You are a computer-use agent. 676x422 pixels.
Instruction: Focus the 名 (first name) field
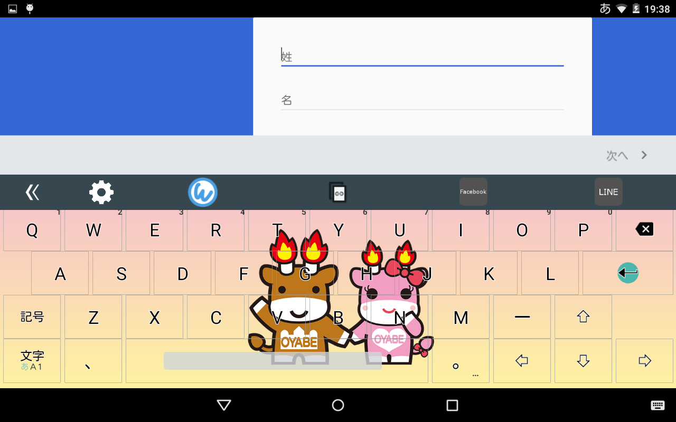(422, 99)
